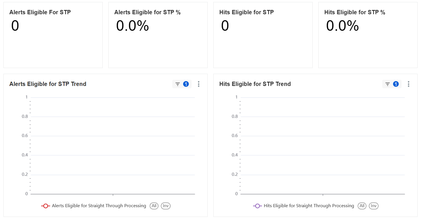Screen dimensions: 421x220
Task: Toggle Alerts Eligible for Straight Through Processing legend label
Action: tap(99, 206)
